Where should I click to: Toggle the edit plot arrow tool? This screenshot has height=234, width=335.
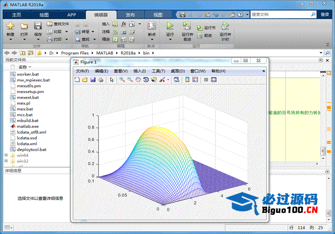(112, 80)
